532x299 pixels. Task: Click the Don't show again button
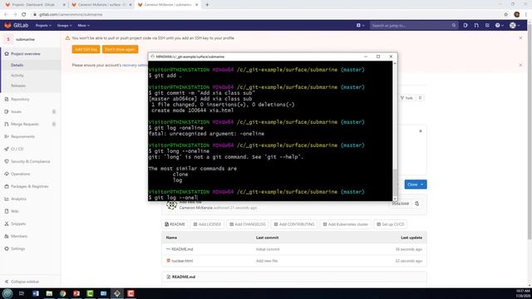pos(120,49)
